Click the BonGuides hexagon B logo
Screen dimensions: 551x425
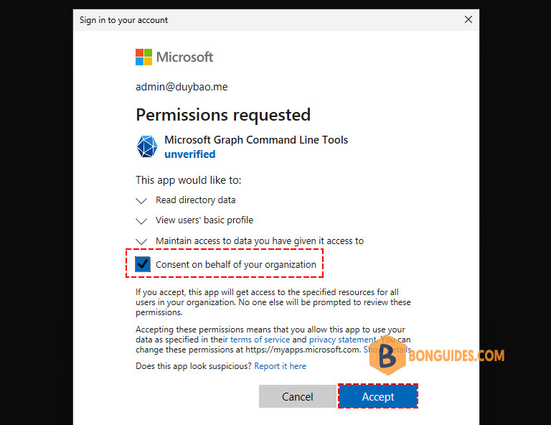pyautogui.click(x=387, y=355)
